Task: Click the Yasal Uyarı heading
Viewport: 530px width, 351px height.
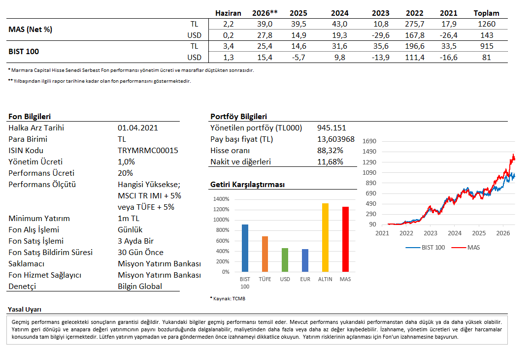Action: click(24, 310)
